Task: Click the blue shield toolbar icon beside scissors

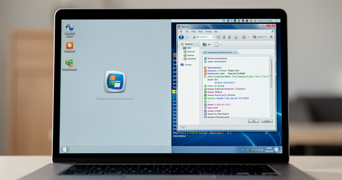Action: [x=229, y=37]
